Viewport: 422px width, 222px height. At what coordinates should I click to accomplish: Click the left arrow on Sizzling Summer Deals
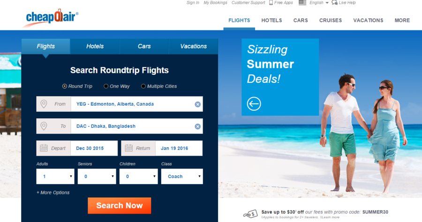pos(254,104)
